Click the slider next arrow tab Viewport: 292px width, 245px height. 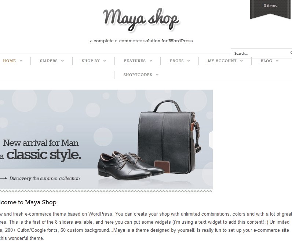pyautogui.click(x=211, y=140)
